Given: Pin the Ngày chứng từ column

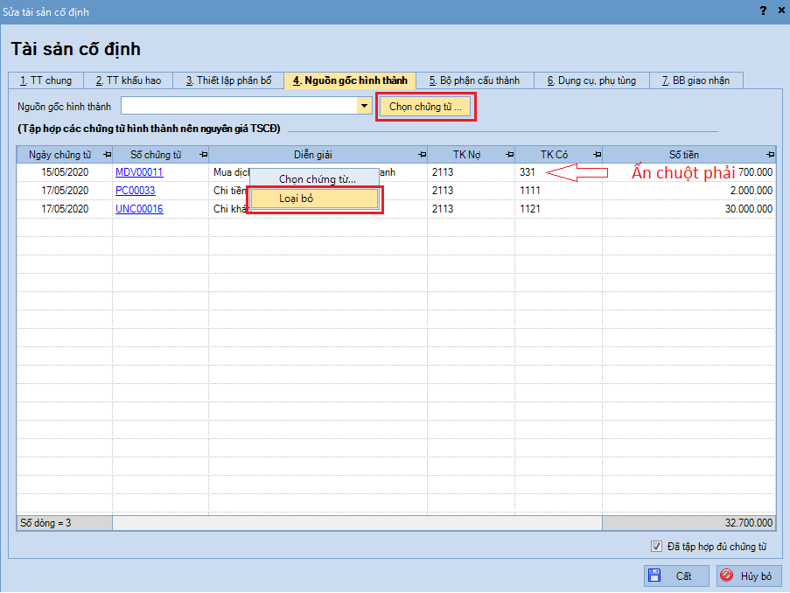Looking at the screenshot, I should 107,155.
